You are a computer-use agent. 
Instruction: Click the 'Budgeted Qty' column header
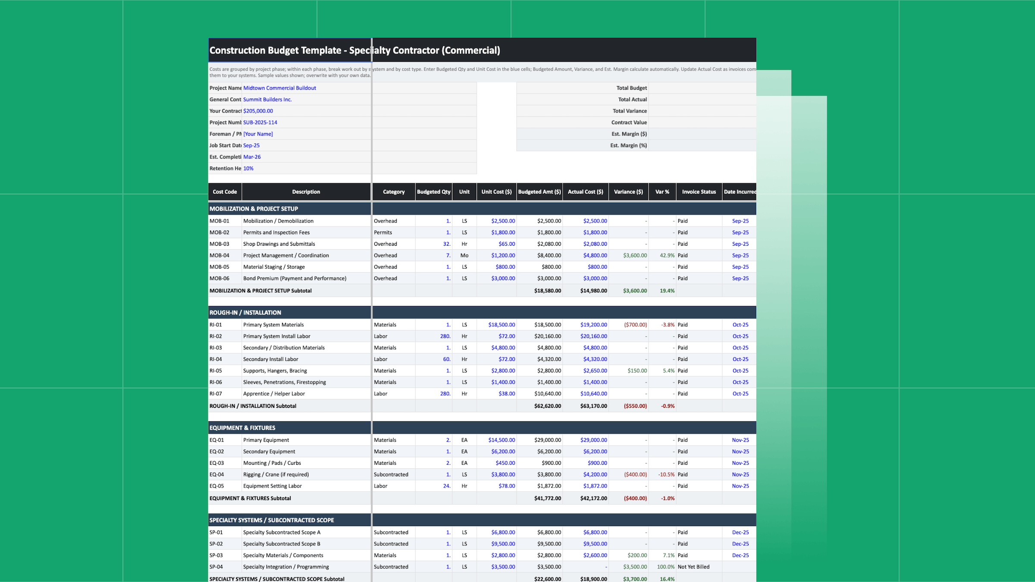(x=433, y=192)
